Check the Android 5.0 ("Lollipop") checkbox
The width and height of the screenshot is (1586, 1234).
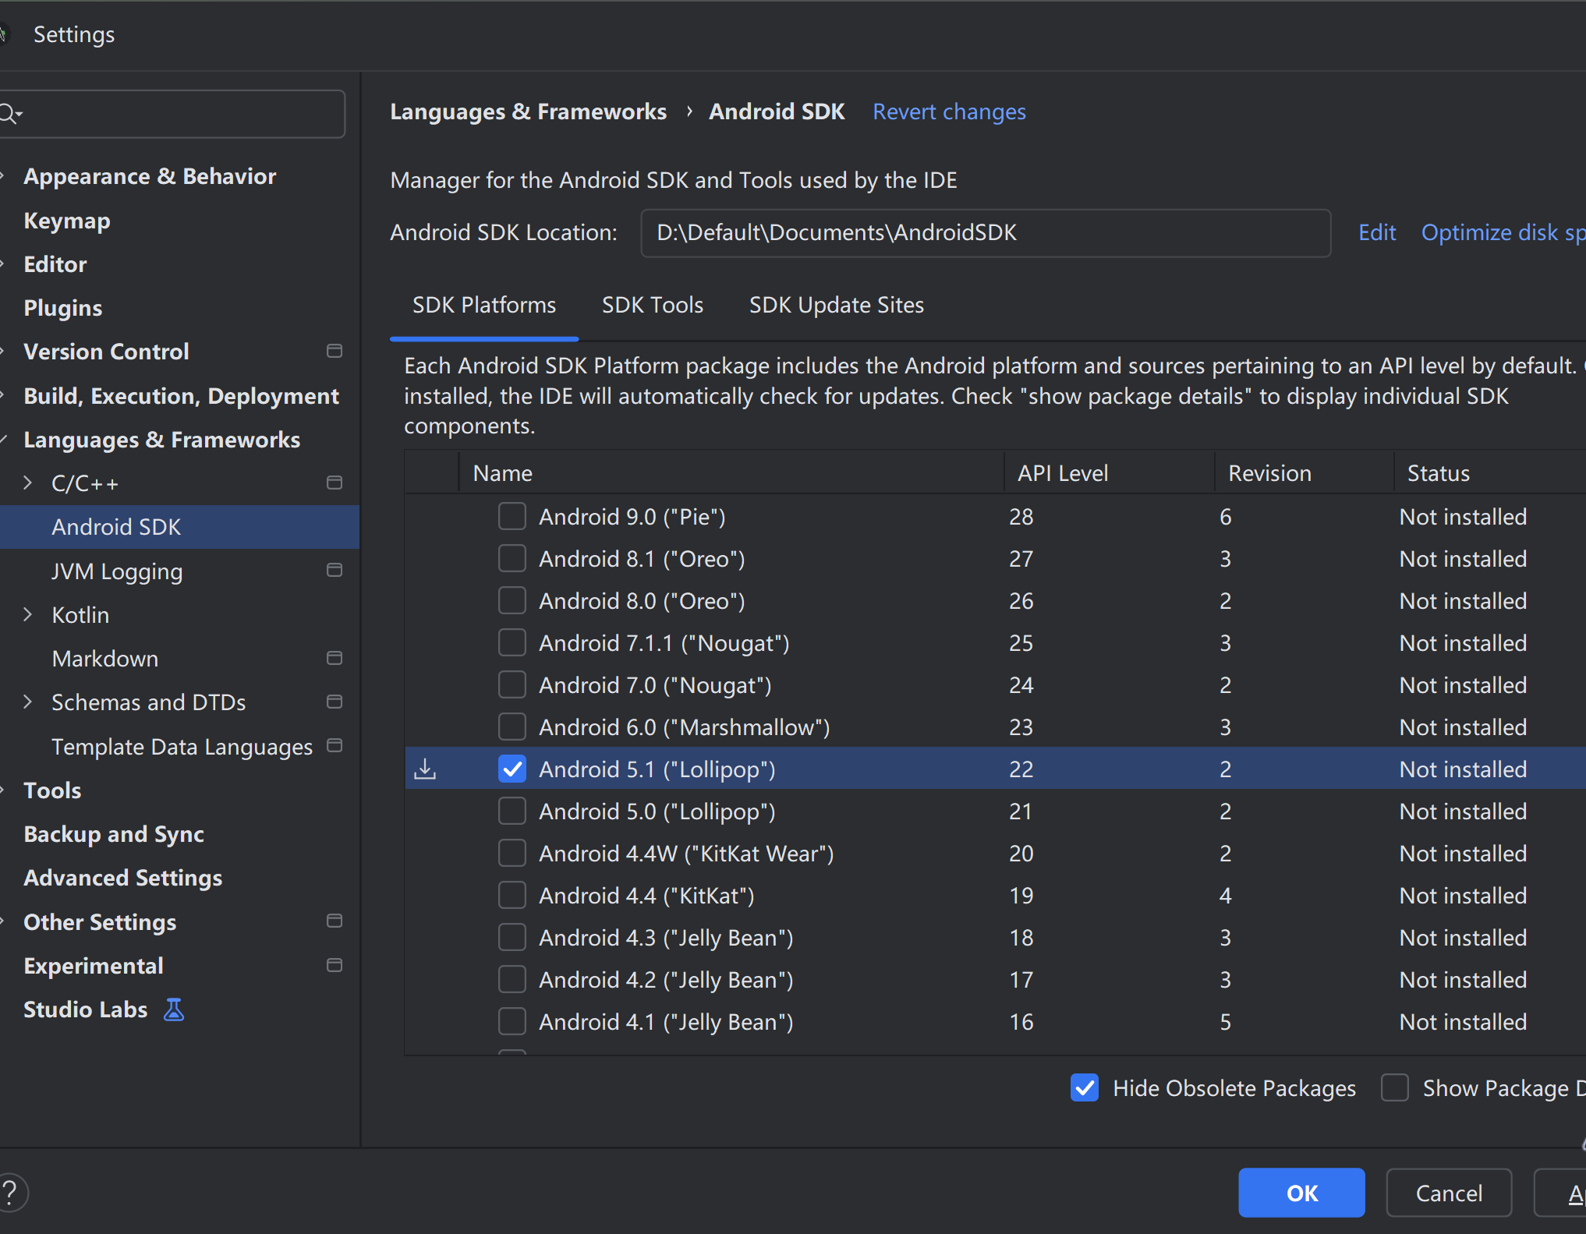pos(512,811)
